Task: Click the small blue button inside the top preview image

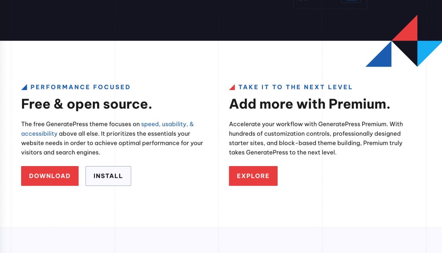Action: click(350, 1)
